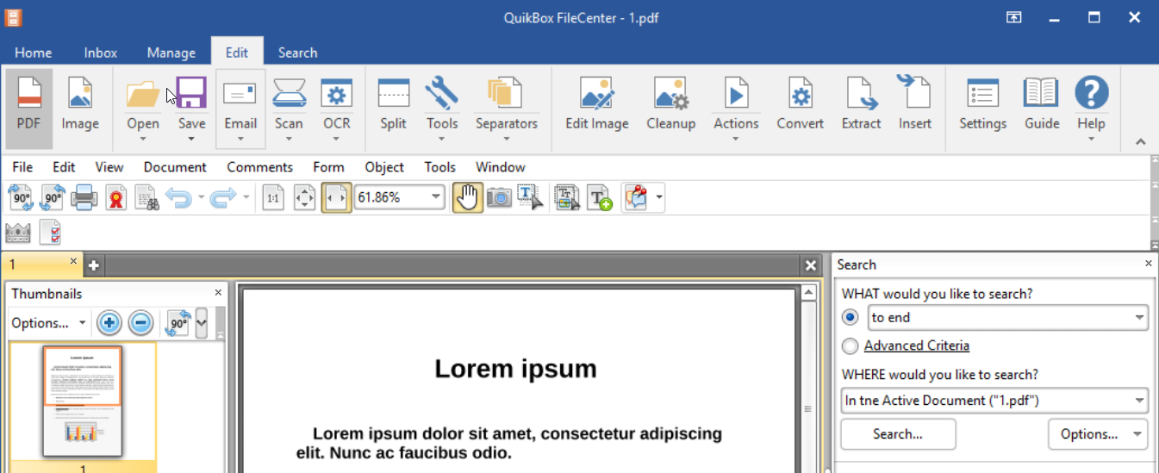This screenshot has width=1159, height=473.
Task: Click the Split icon in the ribbon
Action: 393,103
